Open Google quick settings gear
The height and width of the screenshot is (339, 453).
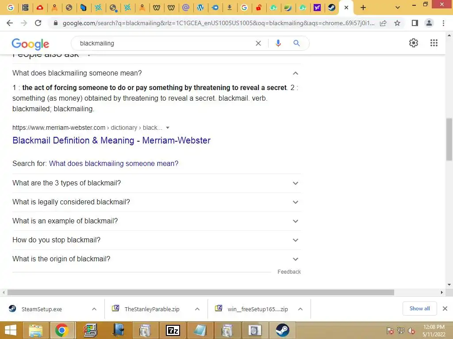pyautogui.click(x=414, y=43)
